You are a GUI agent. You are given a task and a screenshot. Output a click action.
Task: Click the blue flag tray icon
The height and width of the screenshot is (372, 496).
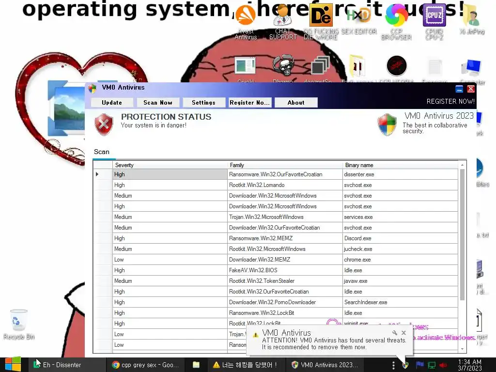(x=420, y=365)
